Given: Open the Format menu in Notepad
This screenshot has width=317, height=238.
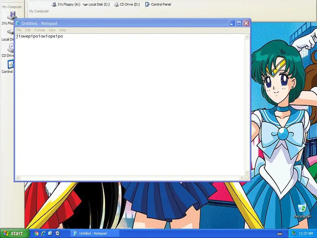Looking at the screenshot, I should pyautogui.click(x=40, y=30).
